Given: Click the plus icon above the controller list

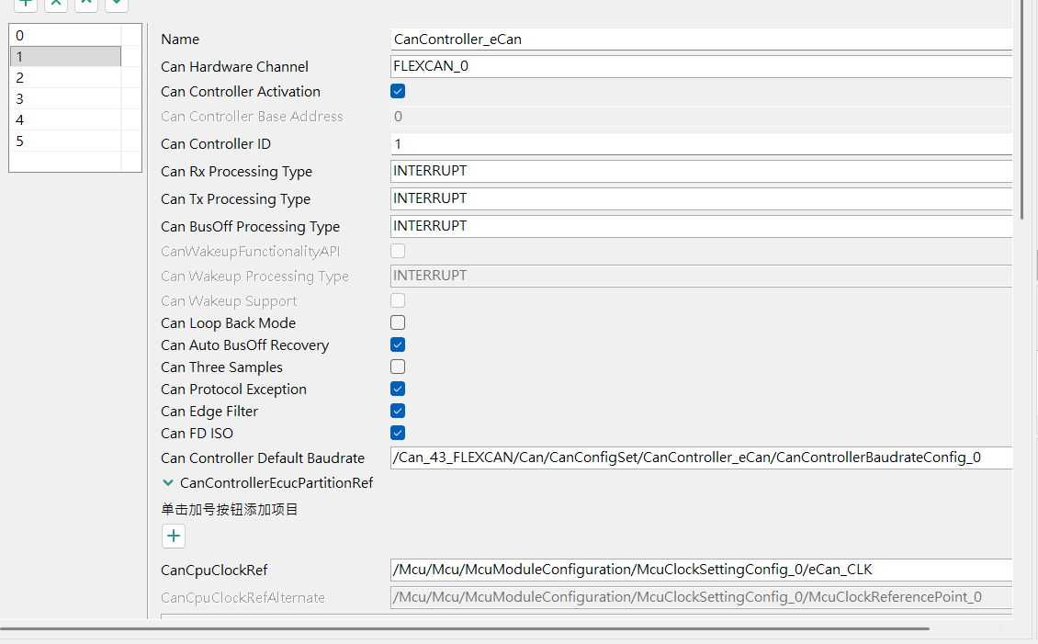Looking at the screenshot, I should 25,4.
